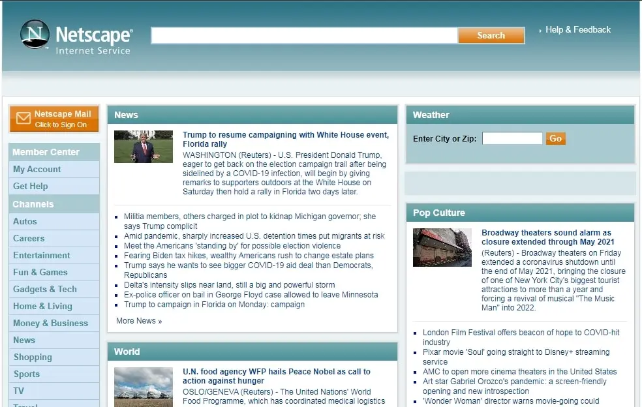
Task: Open story about Michigan governor kidnap plot
Action: click(250, 221)
